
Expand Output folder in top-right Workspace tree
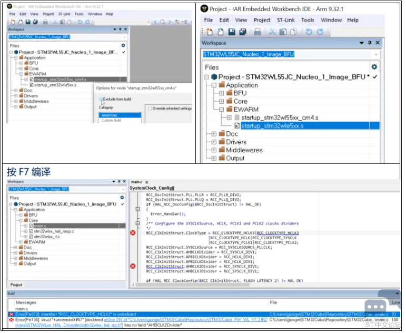pyautogui.click(x=214, y=159)
